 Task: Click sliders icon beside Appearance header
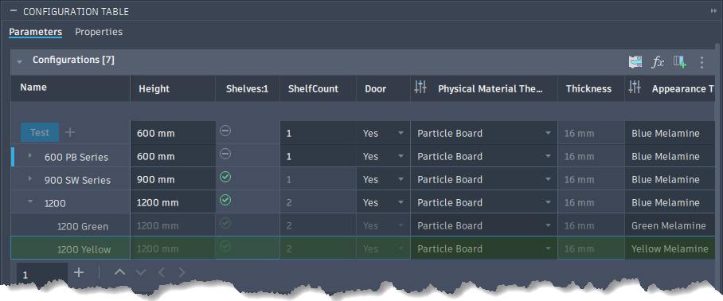635,87
